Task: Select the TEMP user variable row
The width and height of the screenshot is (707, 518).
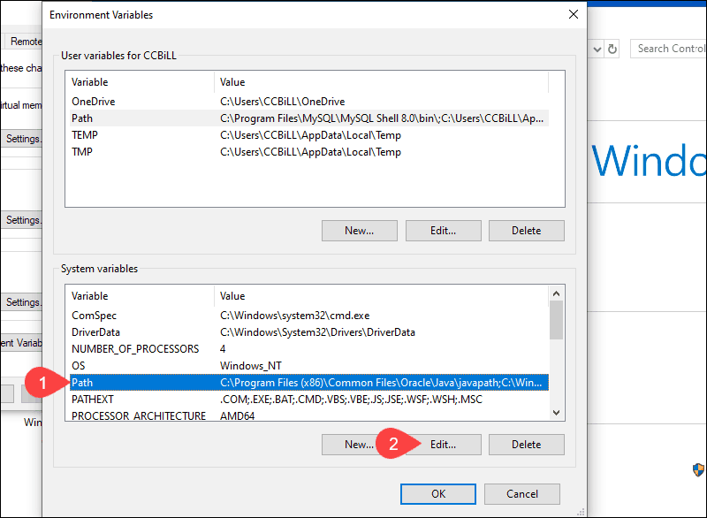Action: pyautogui.click(x=308, y=134)
